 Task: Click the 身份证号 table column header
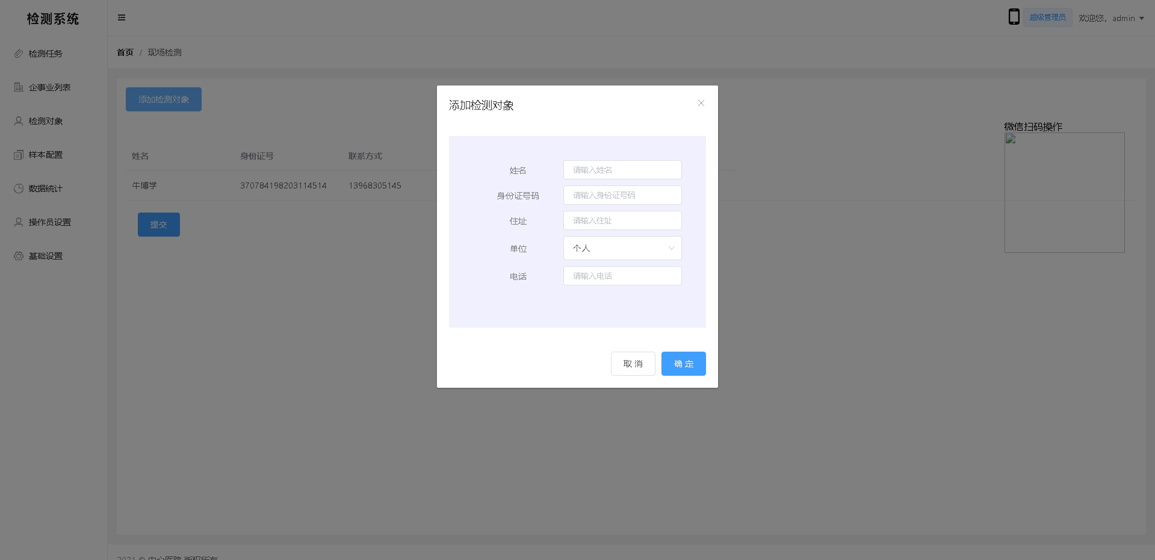pyautogui.click(x=257, y=156)
